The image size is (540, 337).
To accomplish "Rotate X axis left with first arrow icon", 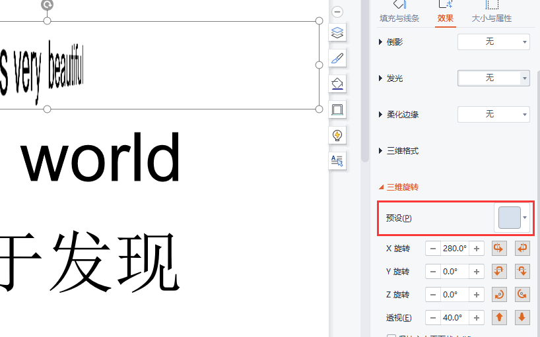I will coord(499,248).
